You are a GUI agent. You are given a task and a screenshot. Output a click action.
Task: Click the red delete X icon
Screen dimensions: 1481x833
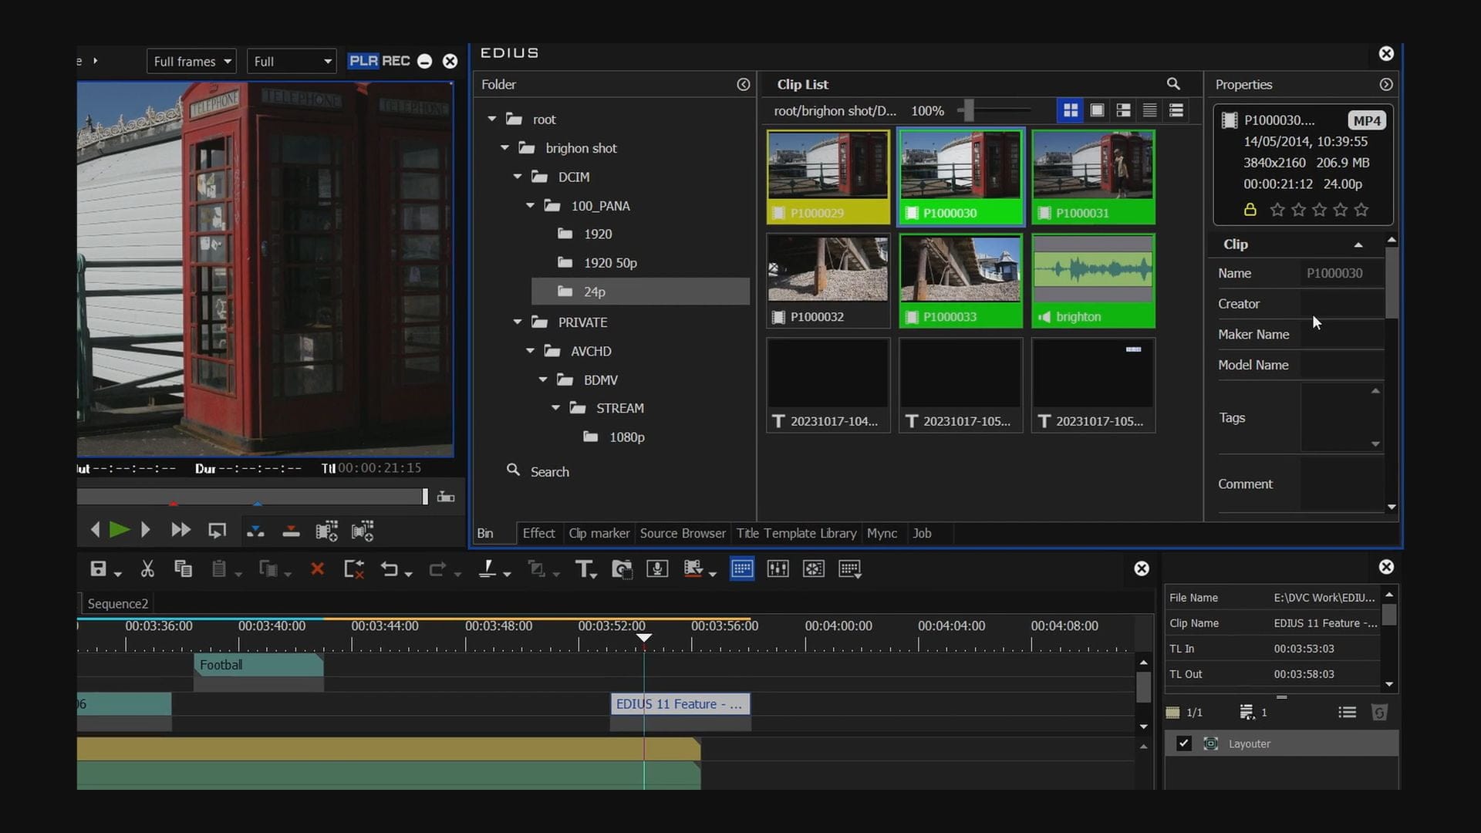tap(317, 569)
